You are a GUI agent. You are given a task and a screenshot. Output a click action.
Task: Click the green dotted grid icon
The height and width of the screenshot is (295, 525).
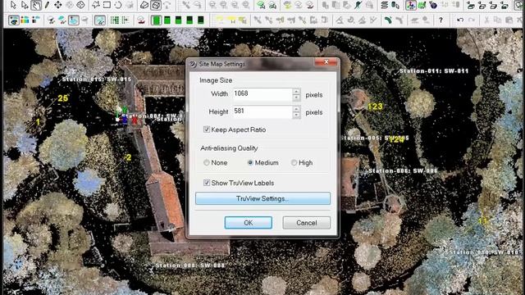tap(115, 20)
